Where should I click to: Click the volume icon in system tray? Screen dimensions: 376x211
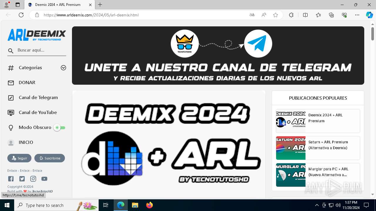click(x=338, y=205)
